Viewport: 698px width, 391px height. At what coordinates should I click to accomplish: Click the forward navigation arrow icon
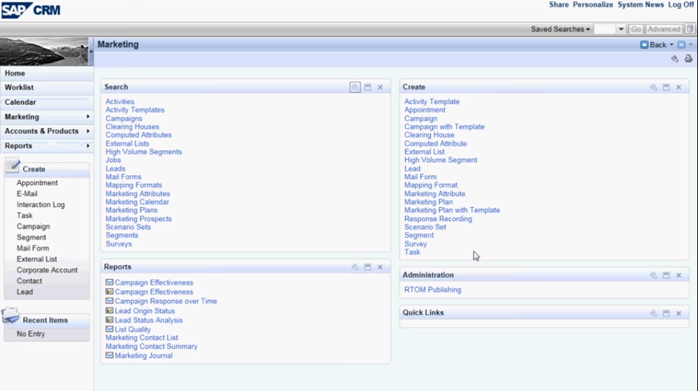click(x=681, y=45)
